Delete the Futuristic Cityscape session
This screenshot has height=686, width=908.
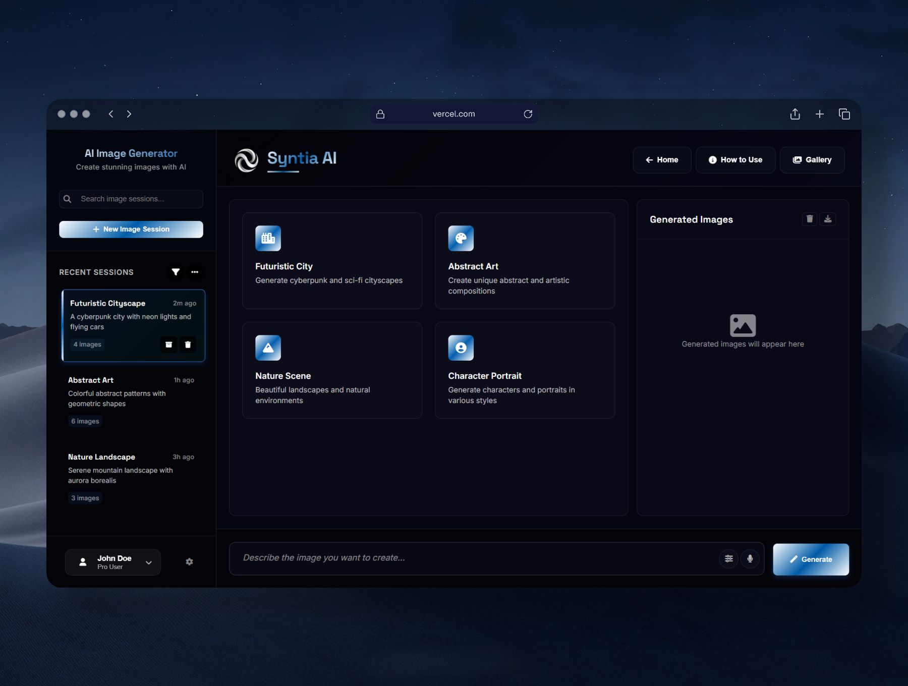[x=188, y=345]
